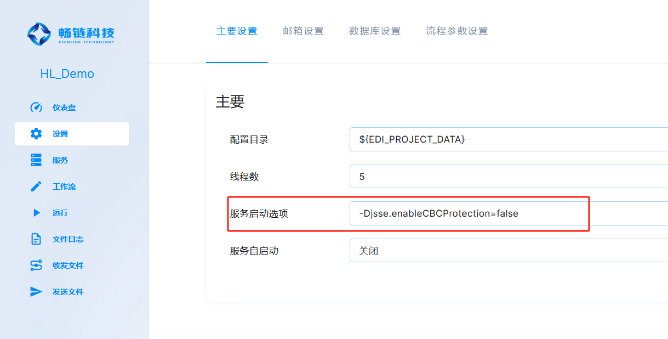Click the 收发文件 transfer icon

tap(36, 265)
